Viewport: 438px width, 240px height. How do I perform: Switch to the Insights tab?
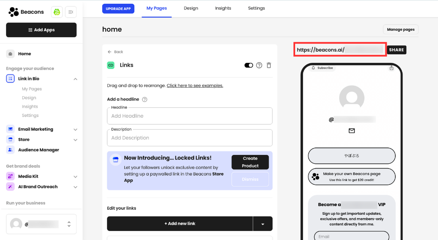tap(223, 9)
